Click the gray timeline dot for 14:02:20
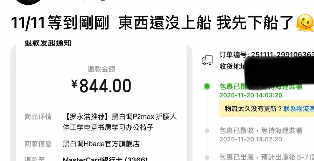 click(x=207, y=131)
